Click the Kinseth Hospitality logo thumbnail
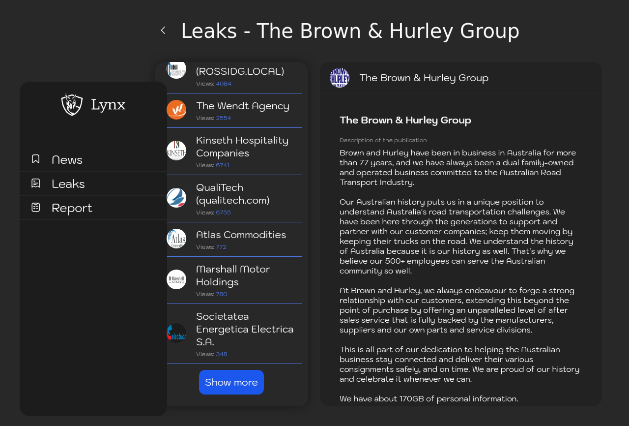This screenshot has width=629, height=426. (176, 151)
